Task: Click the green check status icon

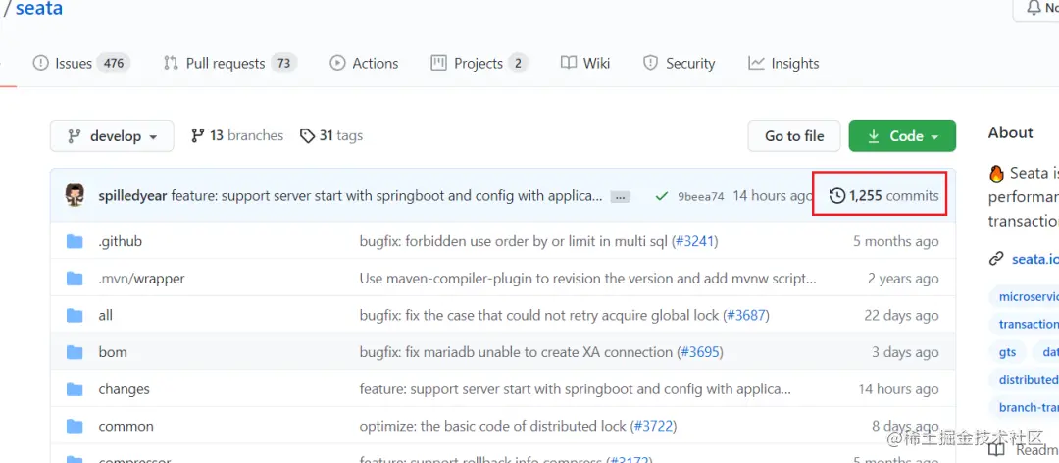Action: pyautogui.click(x=662, y=197)
